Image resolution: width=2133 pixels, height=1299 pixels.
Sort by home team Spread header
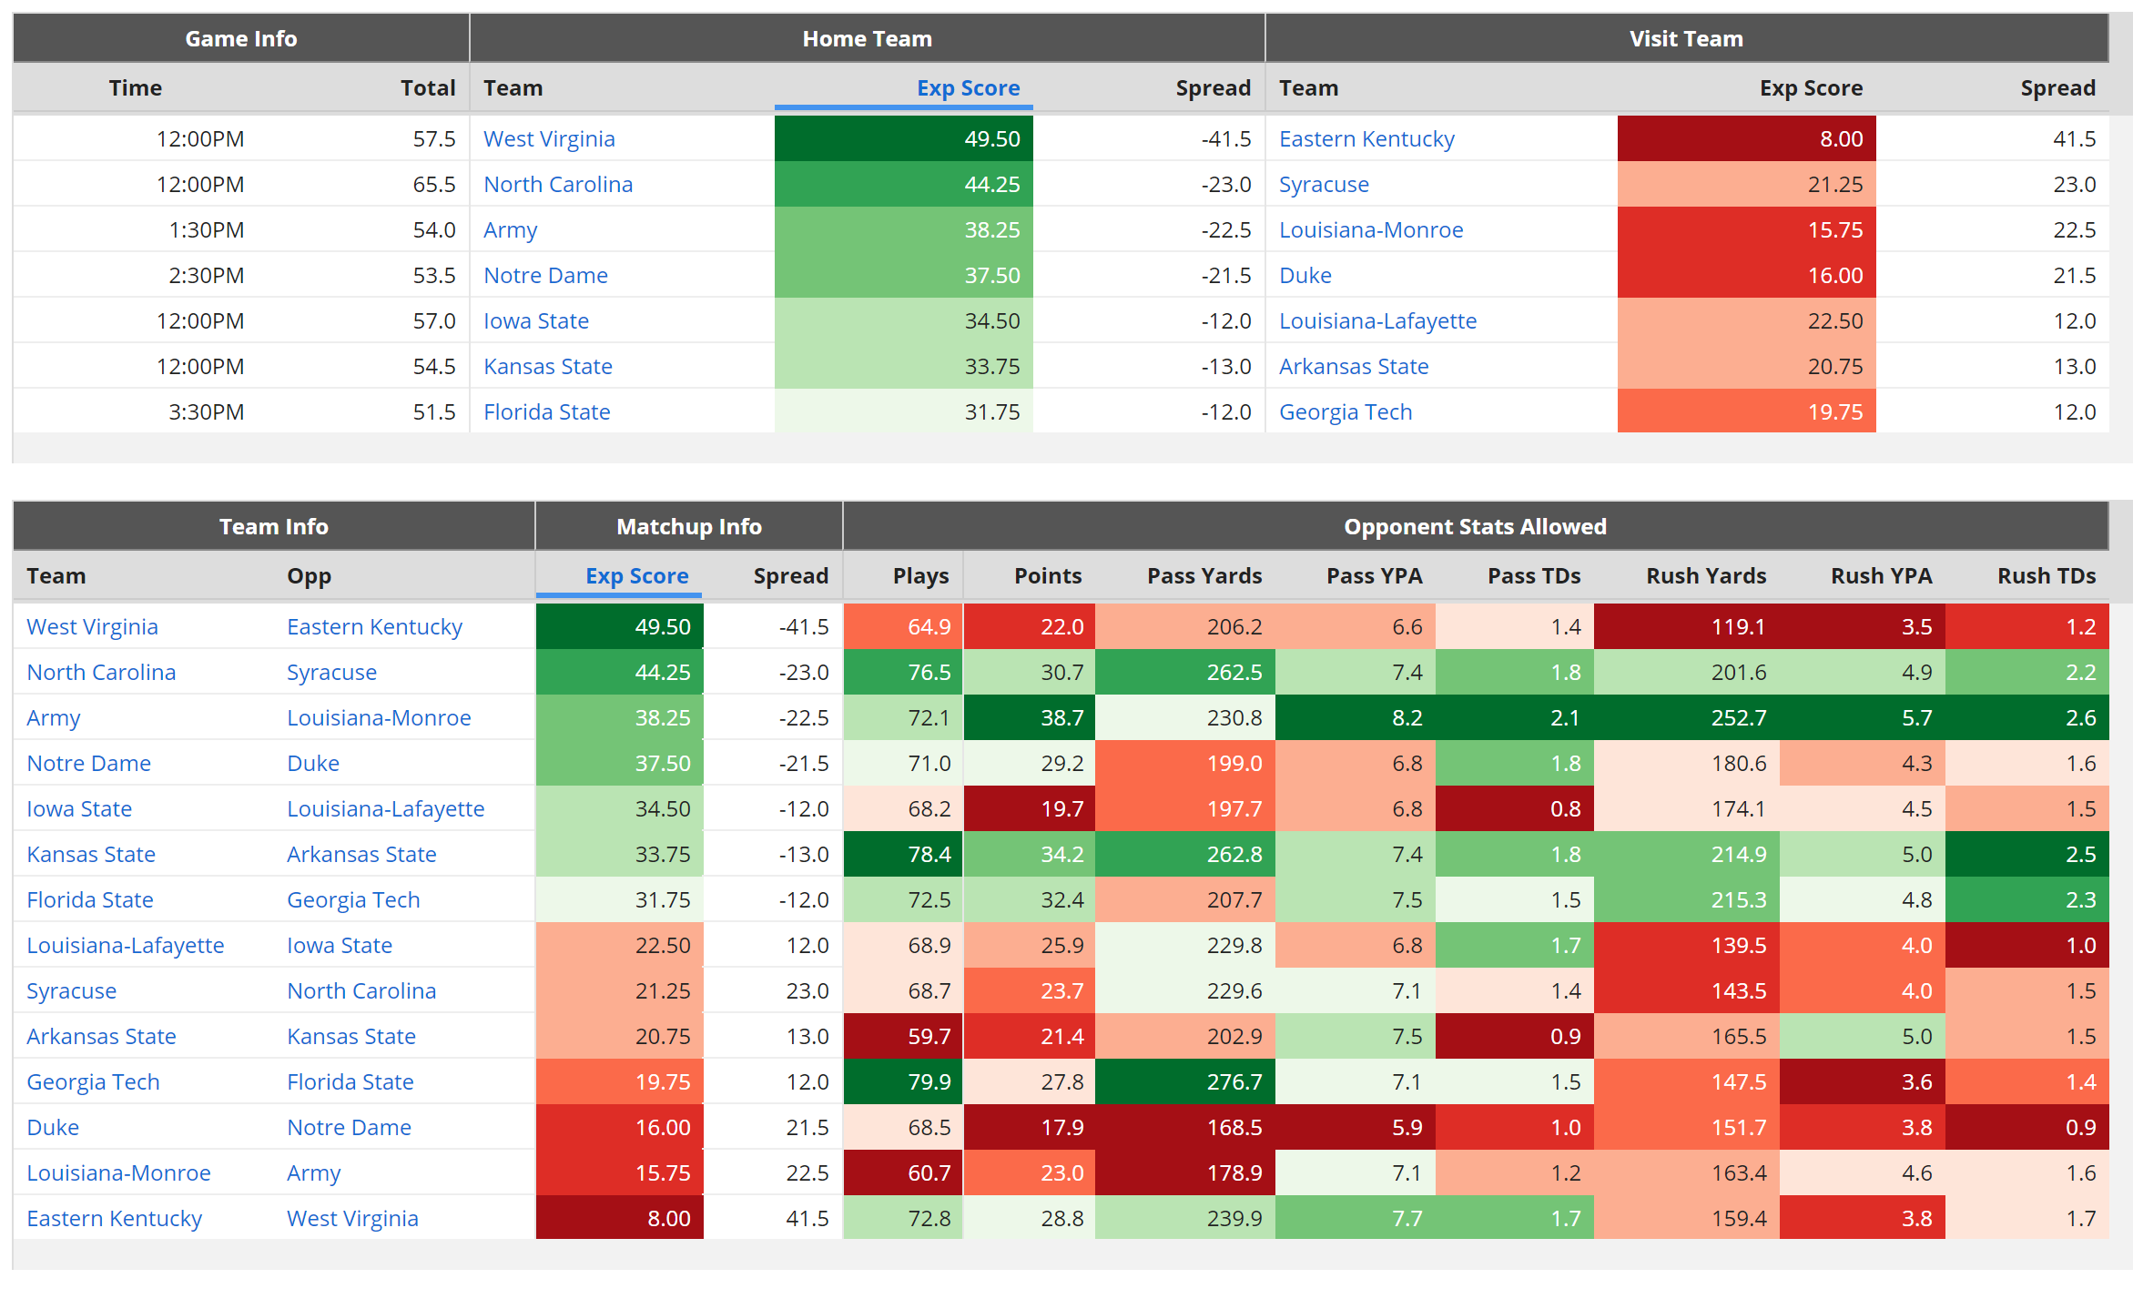point(1213,88)
